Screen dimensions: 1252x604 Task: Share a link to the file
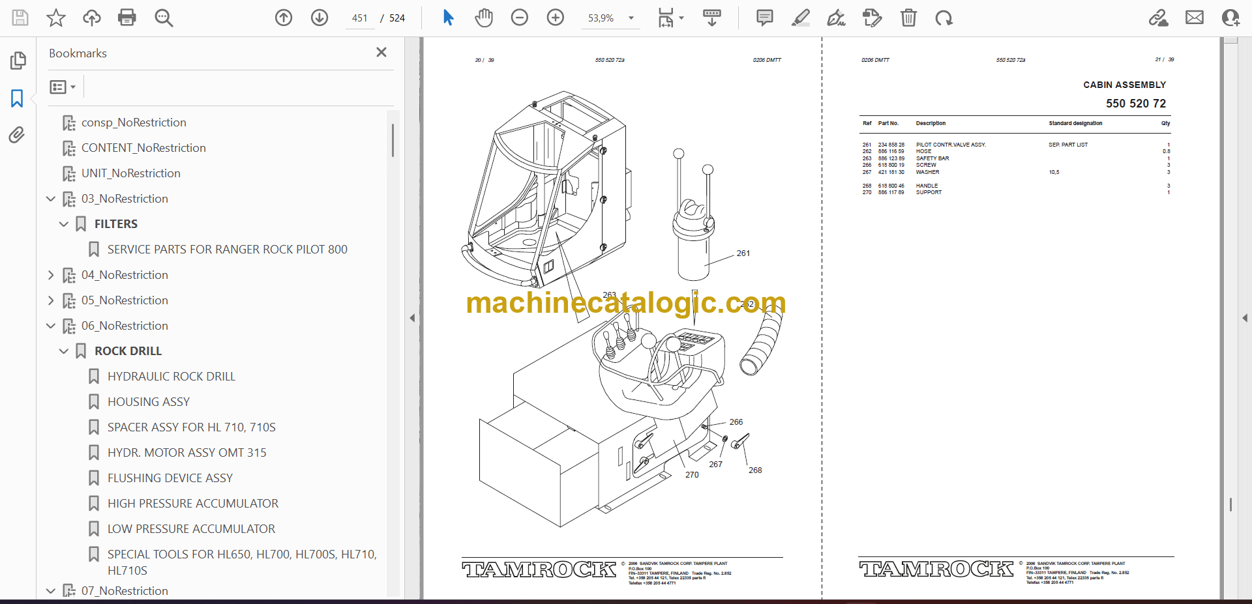(x=1159, y=18)
